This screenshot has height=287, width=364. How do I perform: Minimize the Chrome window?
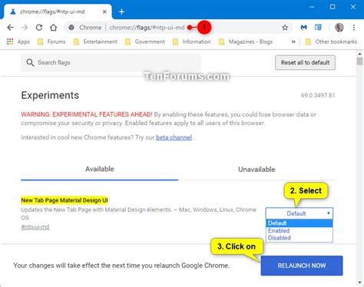312,7
